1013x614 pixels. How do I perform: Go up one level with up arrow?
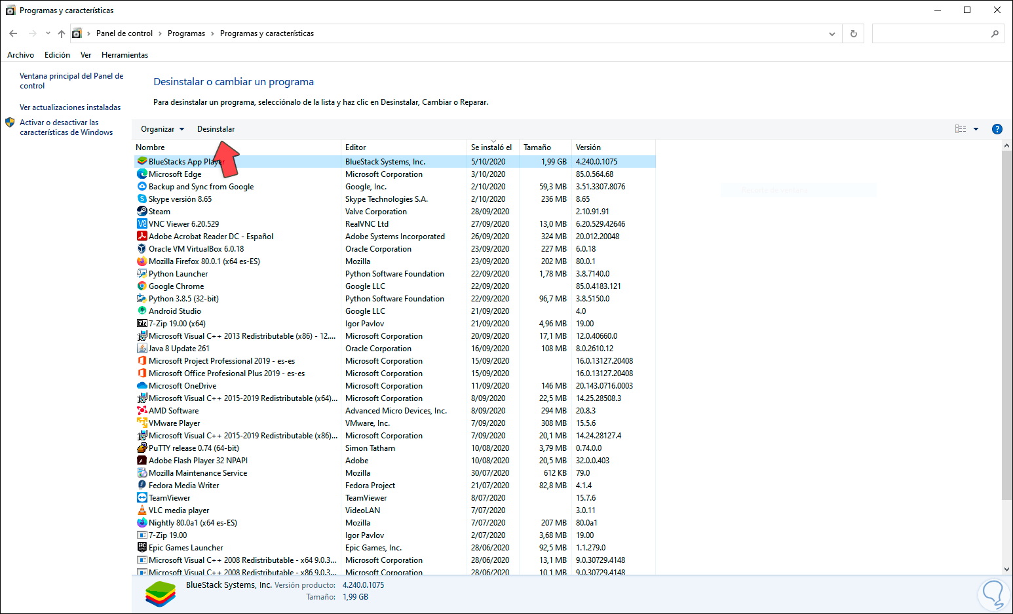pyautogui.click(x=62, y=33)
